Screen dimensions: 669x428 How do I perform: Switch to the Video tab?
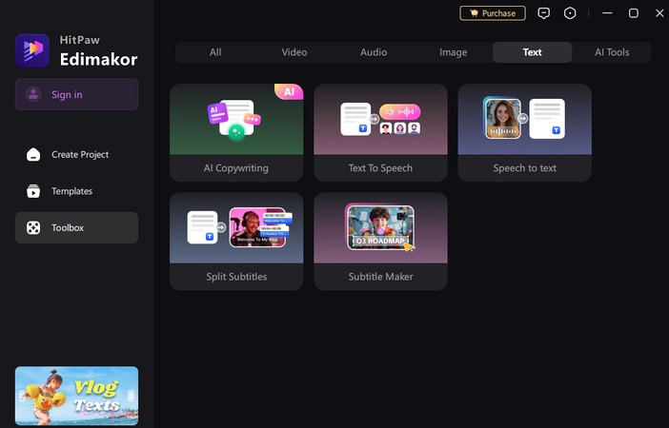(x=294, y=52)
